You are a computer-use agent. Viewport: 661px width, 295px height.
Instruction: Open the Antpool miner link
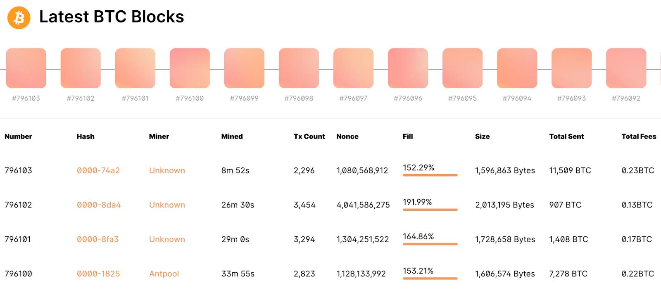click(164, 274)
